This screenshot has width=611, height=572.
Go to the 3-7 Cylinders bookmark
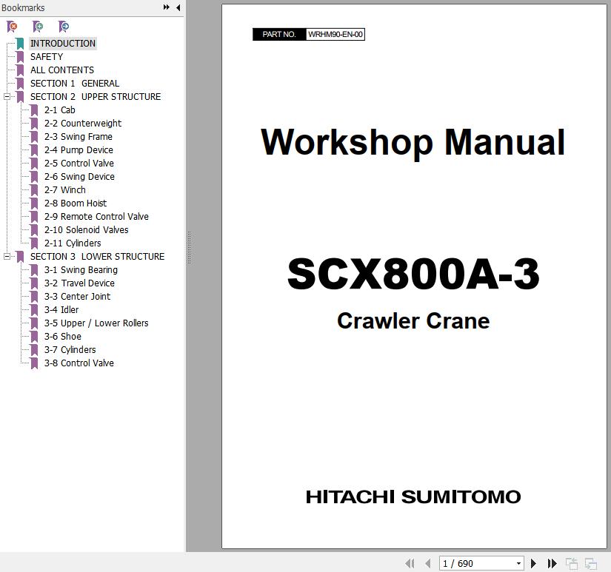70,350
